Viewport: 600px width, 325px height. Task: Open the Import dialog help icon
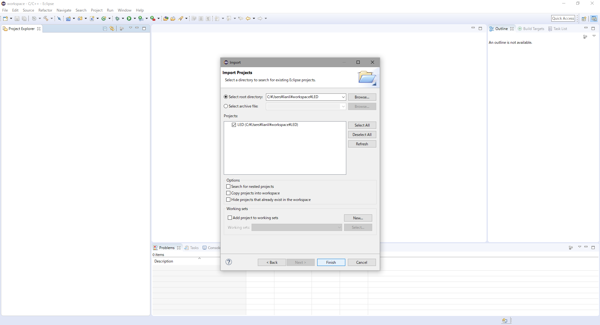pyautogui.click(x=229, y=262)
